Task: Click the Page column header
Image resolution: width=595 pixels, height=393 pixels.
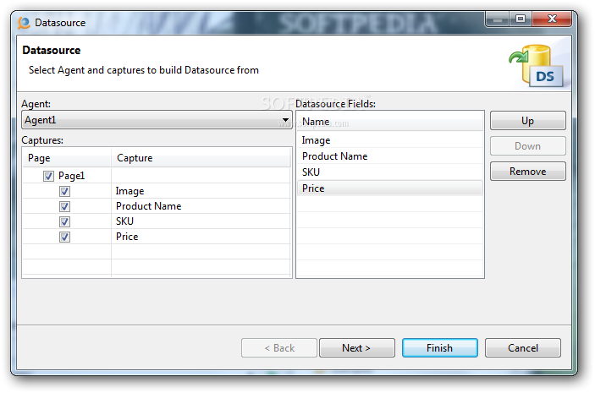Action: click(67, 158)
